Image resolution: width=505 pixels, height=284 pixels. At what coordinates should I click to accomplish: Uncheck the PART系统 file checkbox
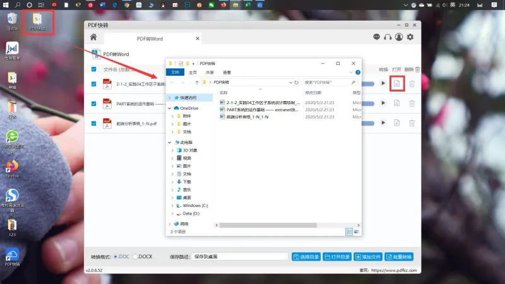(93, 104)
